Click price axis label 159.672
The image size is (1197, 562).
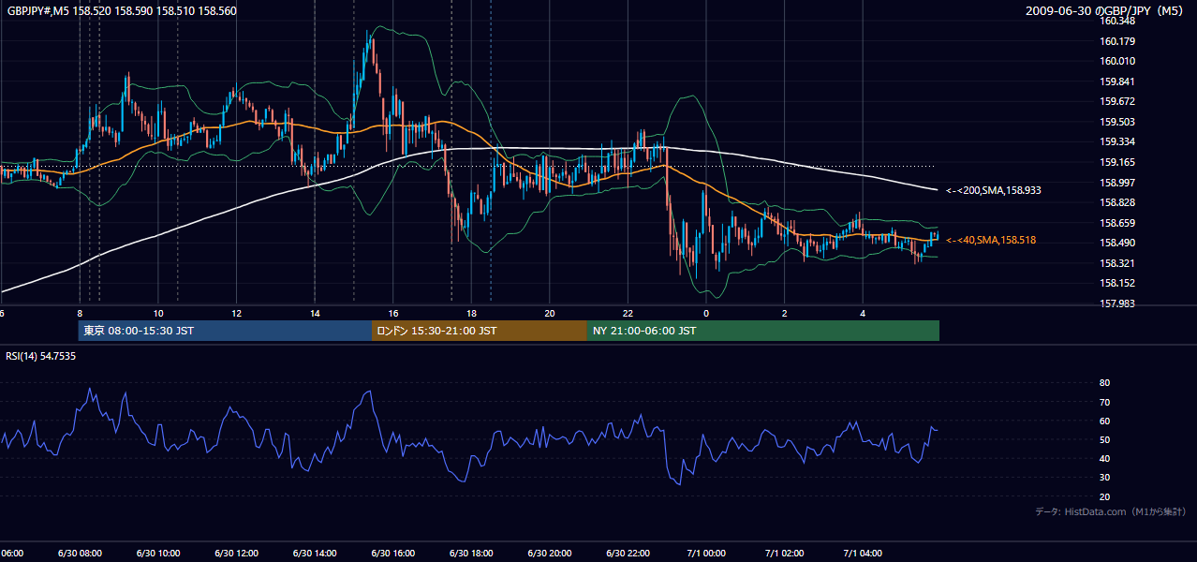click(x=1117, y=101)
